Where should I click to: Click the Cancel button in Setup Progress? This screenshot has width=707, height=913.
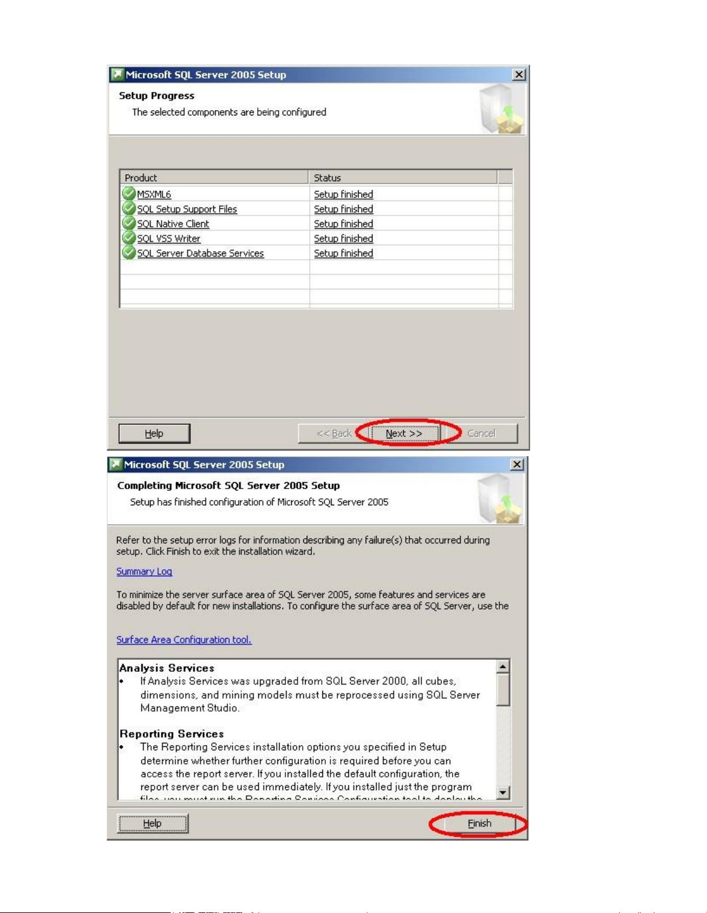[482, 434]
